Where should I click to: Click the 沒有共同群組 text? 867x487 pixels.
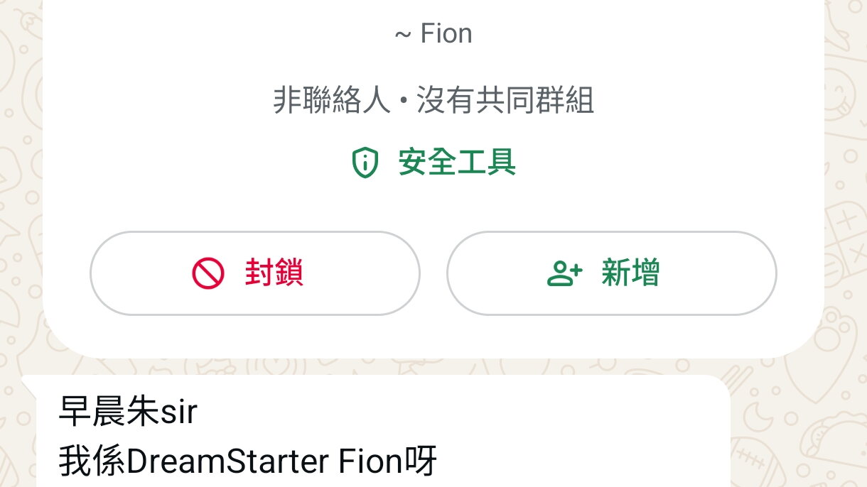tap(505, 101)
